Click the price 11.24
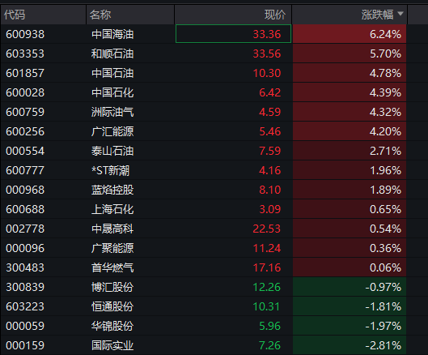 tap(267, 248)
